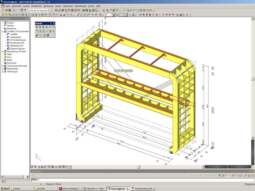This screenshot has height=191, width=255.
Task: Create a new document with the blank page icon
Action: point(3,10)
